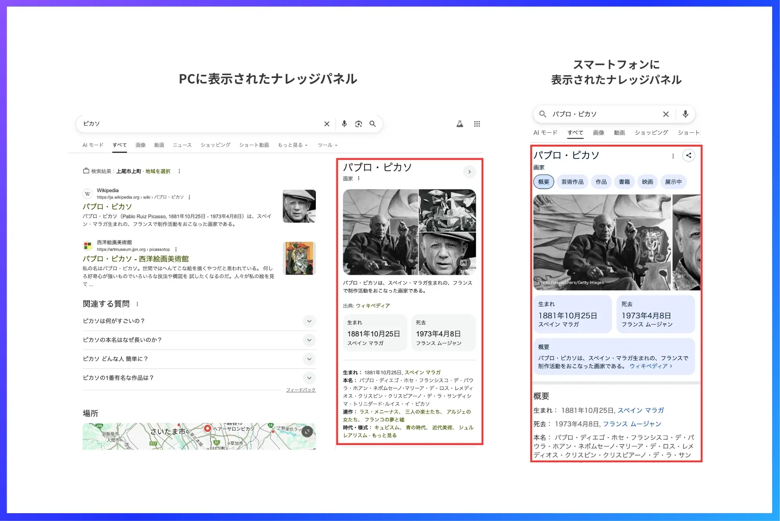Open the Google apps grid icon
Viewport: 780px width, 521px height.
tap(477, 123)
